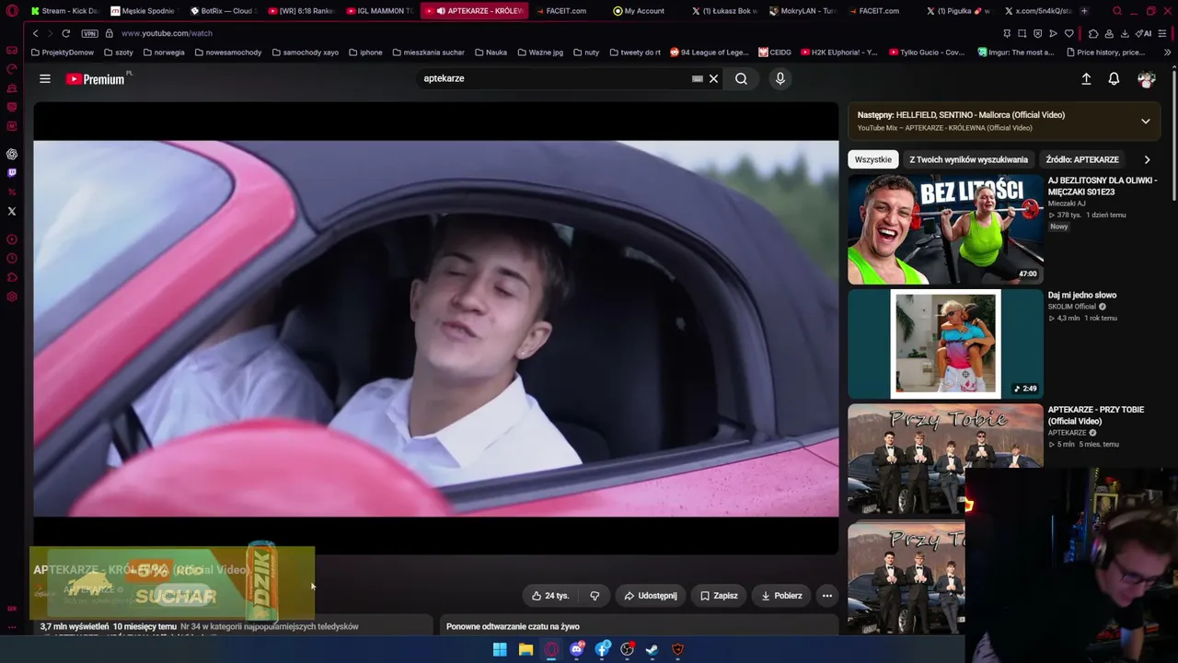This screenshot has height=663, width=1178.
Task: Open the Windows Start menu
Action: point(500,650)
